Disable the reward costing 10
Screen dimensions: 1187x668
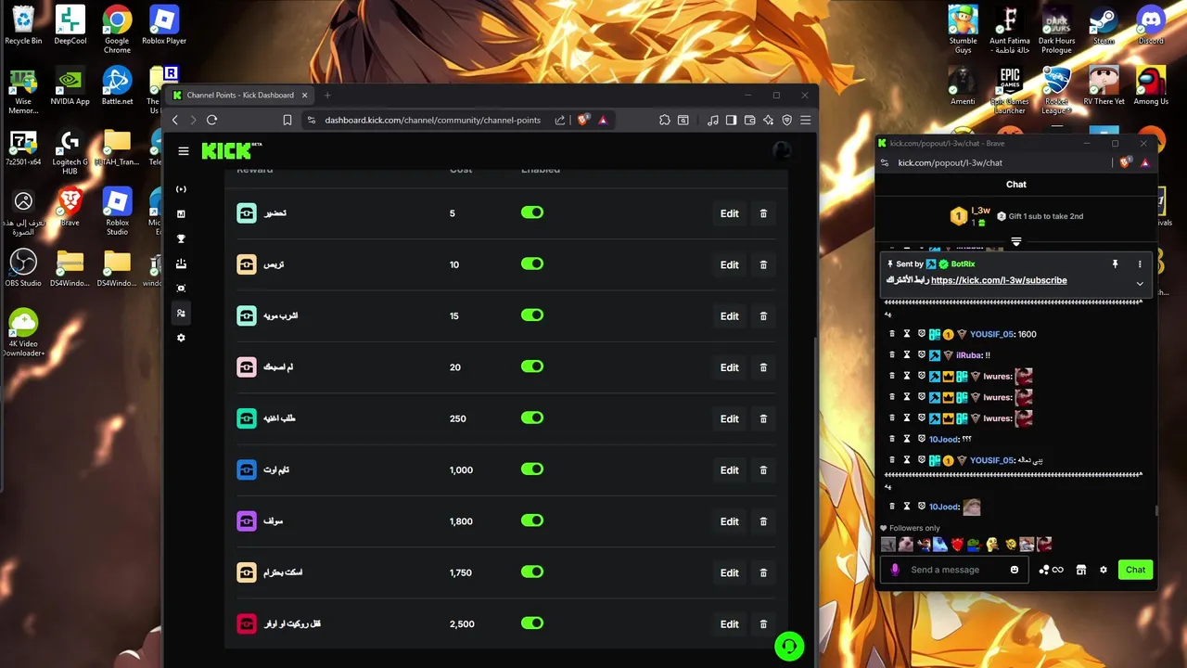coord(532,263)
